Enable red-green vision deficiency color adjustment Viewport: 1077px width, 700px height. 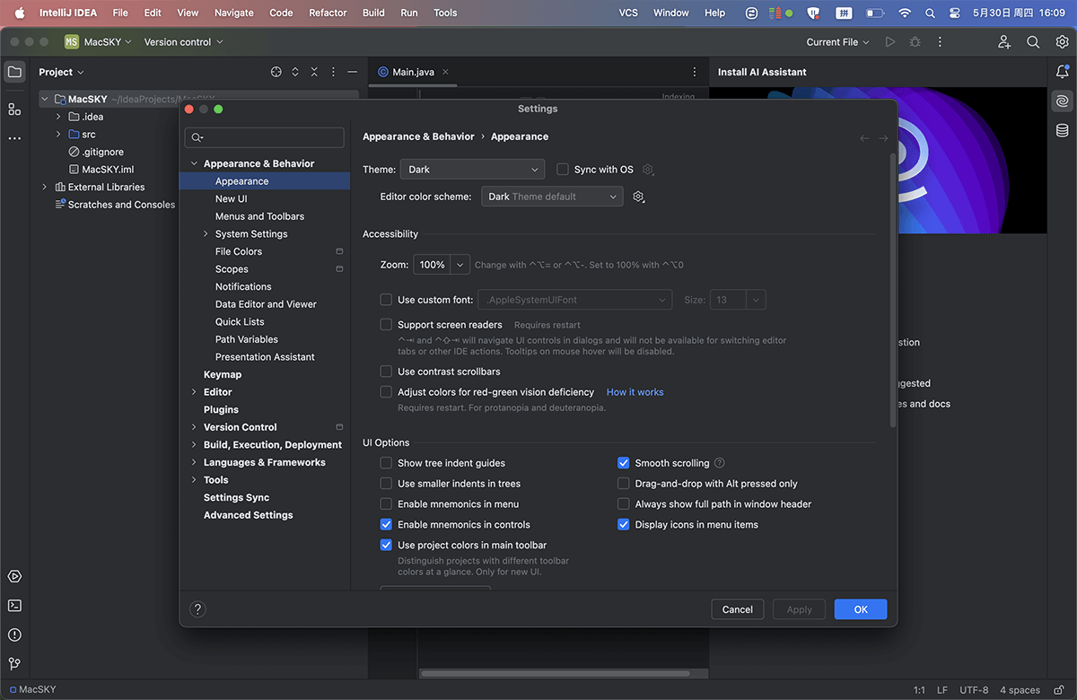tap(386, 392)
